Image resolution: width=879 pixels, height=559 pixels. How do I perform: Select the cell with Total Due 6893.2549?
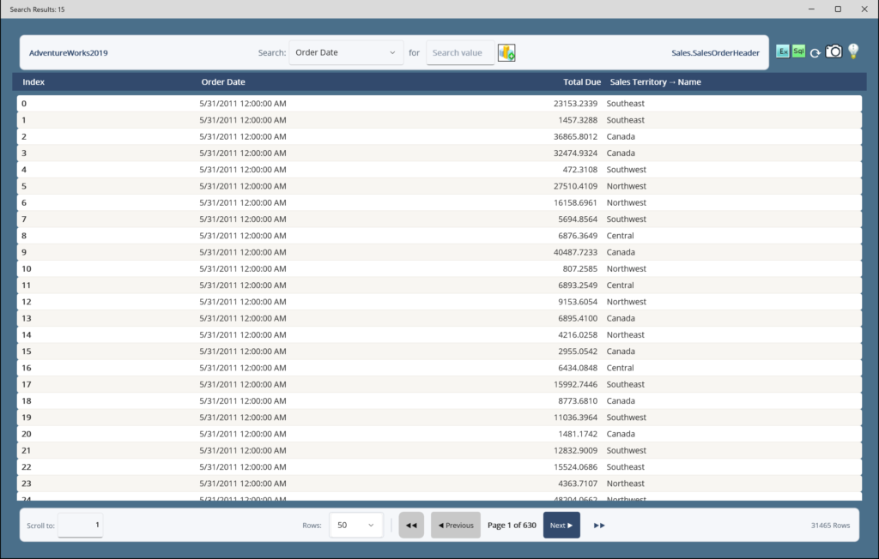point(578,286)
